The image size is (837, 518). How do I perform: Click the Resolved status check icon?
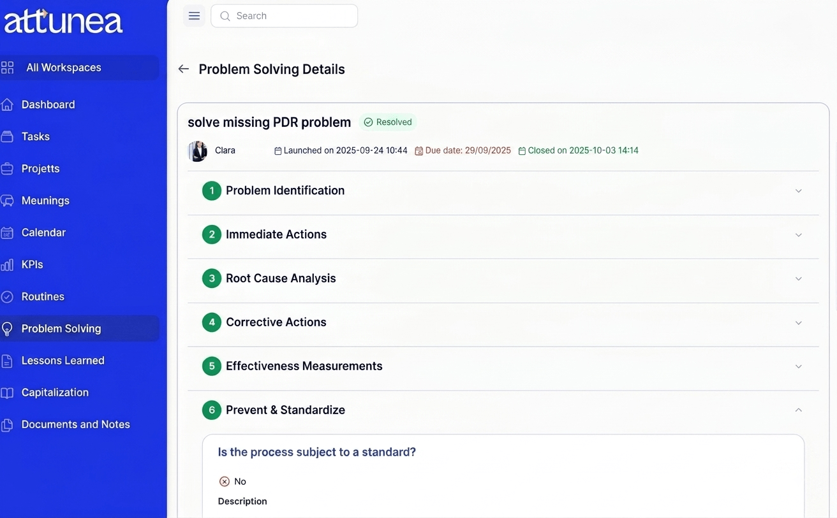(368, 122)
